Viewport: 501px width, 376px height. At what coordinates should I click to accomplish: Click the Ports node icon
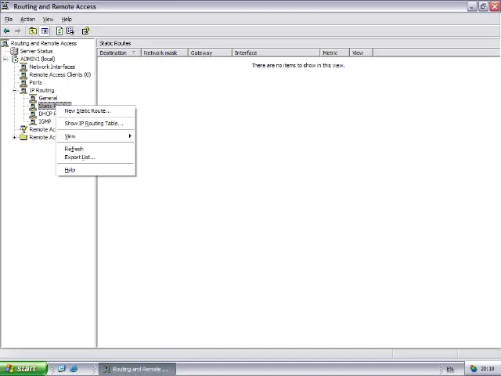pyautogui.click(x=23, y=82)
